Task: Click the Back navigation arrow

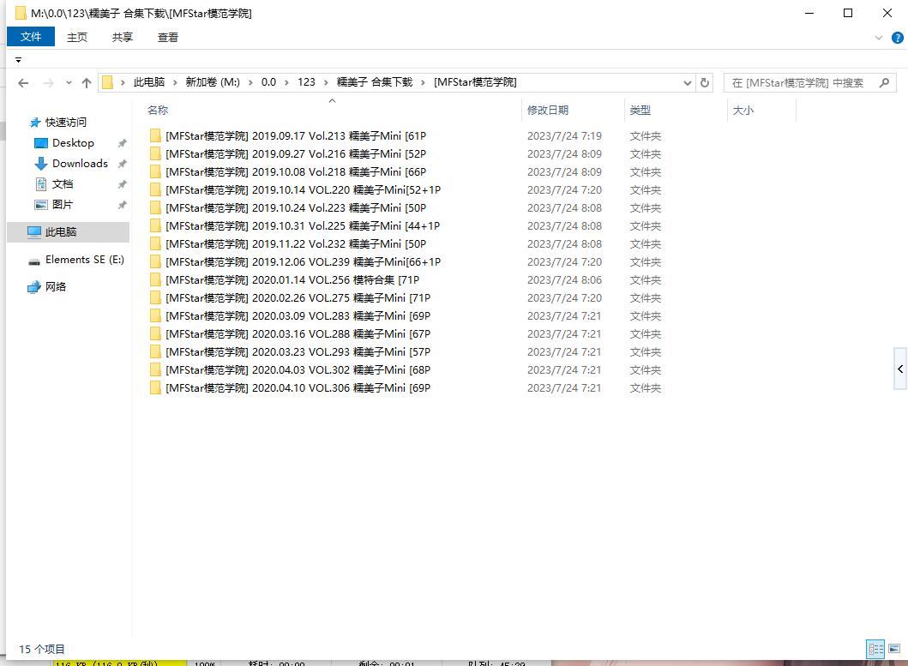Action: click(x=23, y=83)
